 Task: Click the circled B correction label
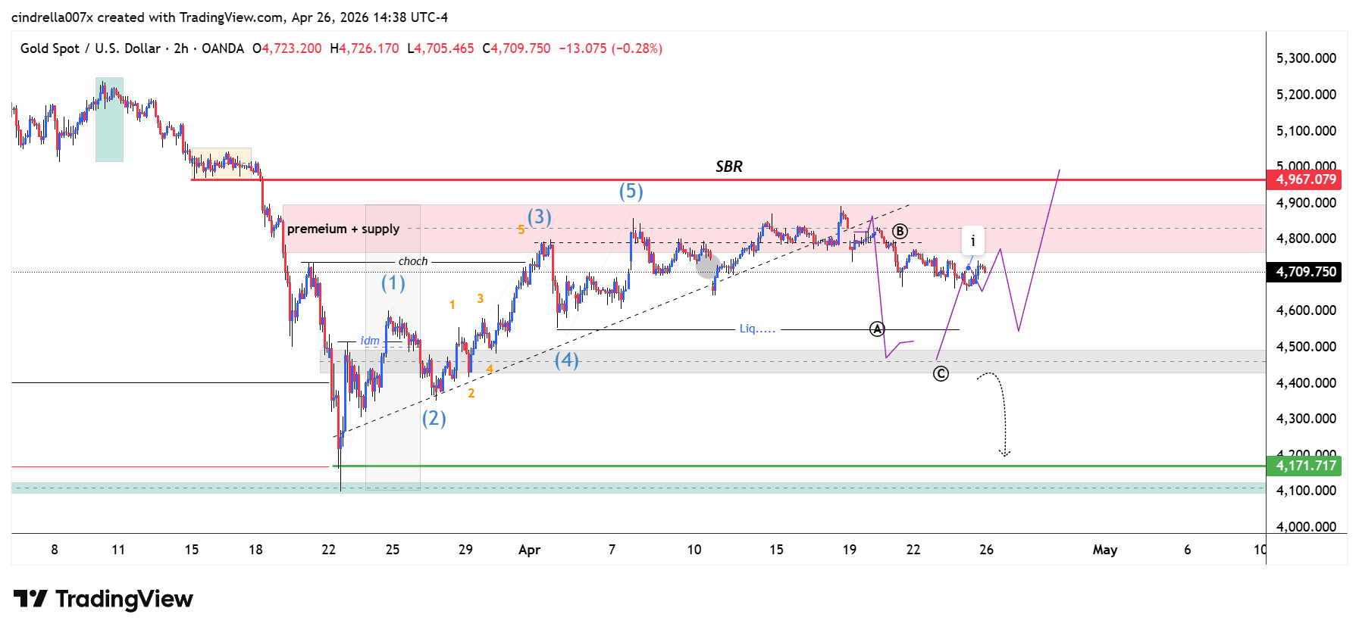tap(900, 231)
